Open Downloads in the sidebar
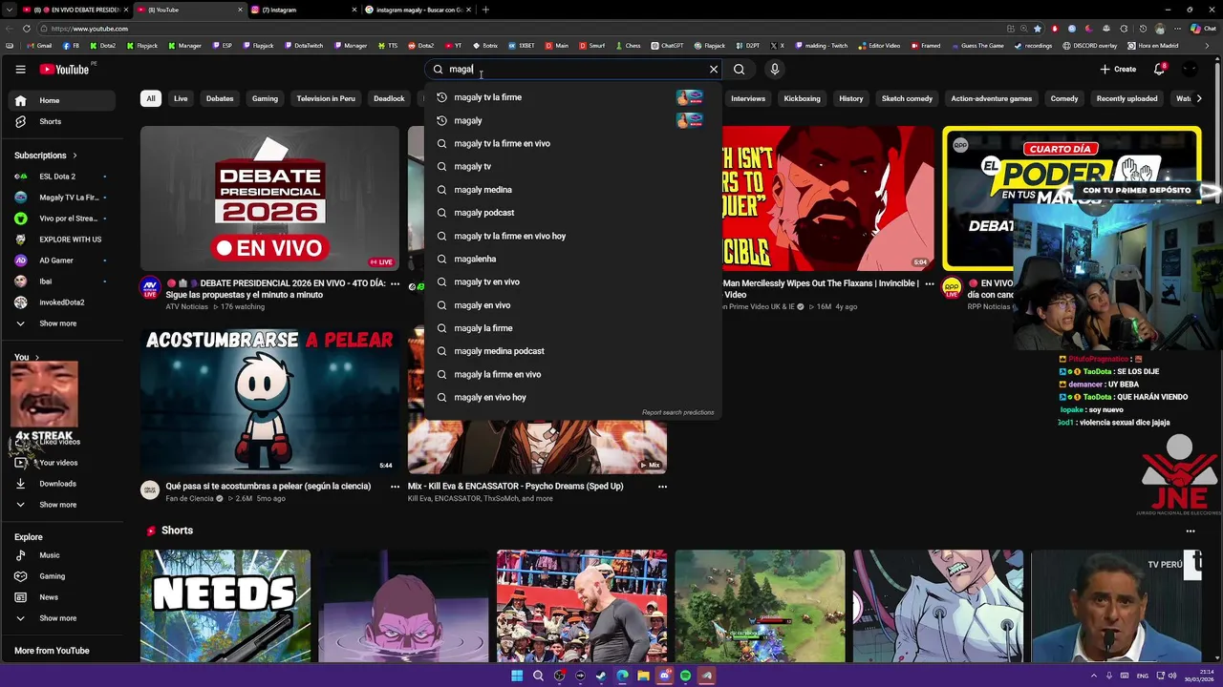This screenshot has width=1223, height=687. coord(62,484)
